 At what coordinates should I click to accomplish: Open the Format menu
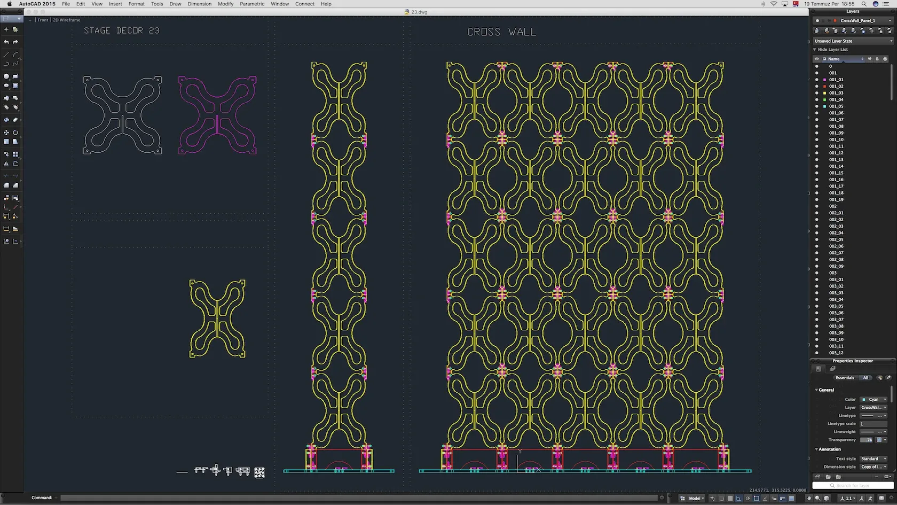click(136, 4)
